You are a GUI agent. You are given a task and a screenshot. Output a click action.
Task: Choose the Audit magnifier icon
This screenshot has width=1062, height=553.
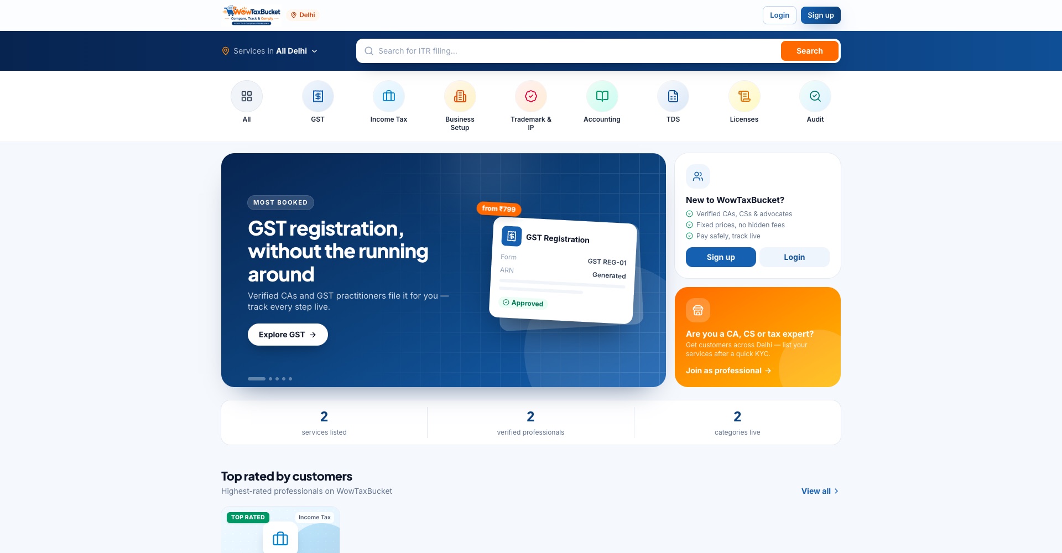815,96
